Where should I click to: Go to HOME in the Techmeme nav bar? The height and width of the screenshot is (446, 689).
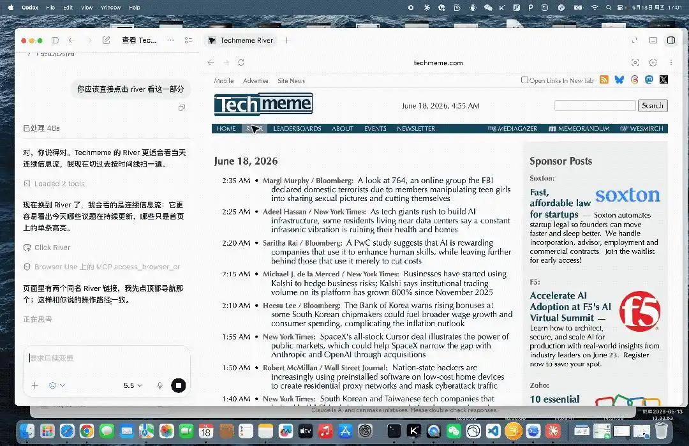click(x=226, y=129)
